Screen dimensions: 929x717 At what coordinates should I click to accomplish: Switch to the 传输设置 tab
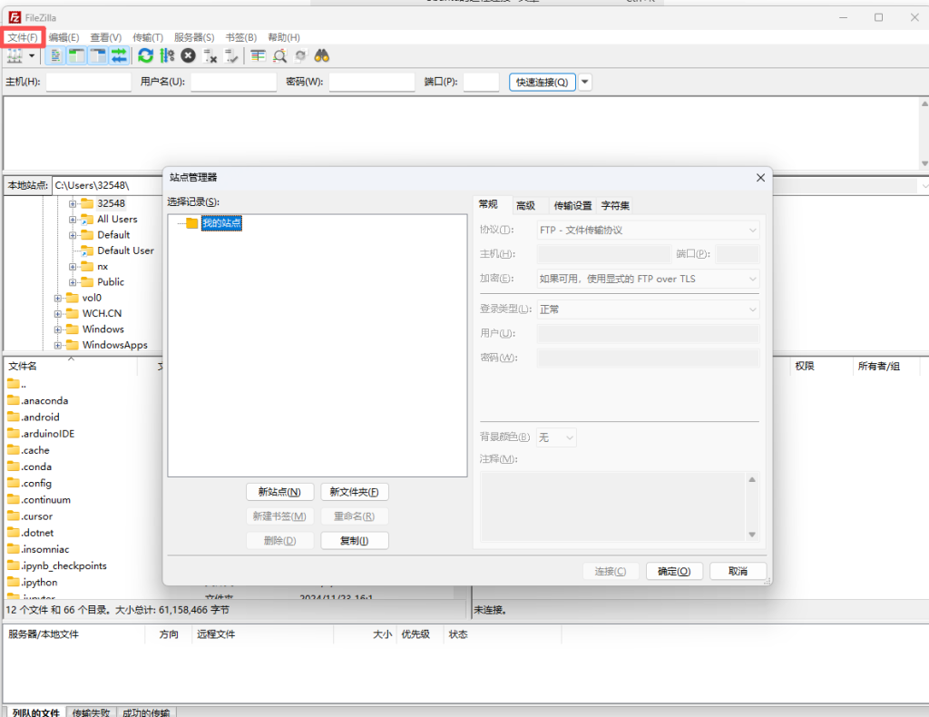[572, 206]
